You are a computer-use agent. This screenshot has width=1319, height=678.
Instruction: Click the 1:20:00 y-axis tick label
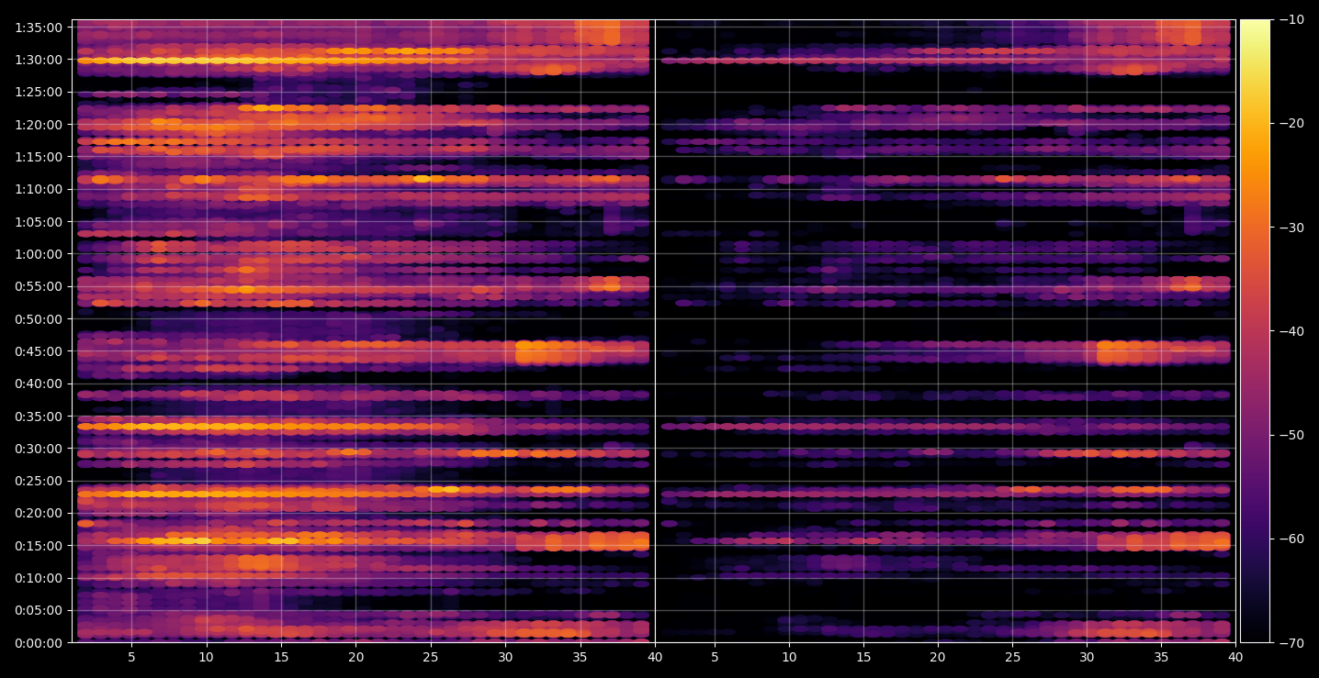click(38, 125)
